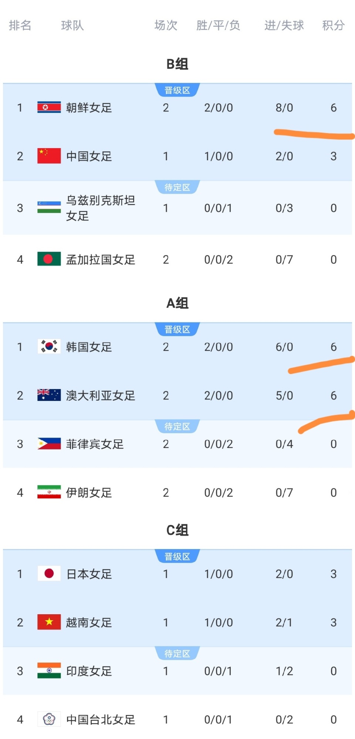Tap the Iran flag icon
This screenshot has height=739, width=355.
tap(49, 492)
